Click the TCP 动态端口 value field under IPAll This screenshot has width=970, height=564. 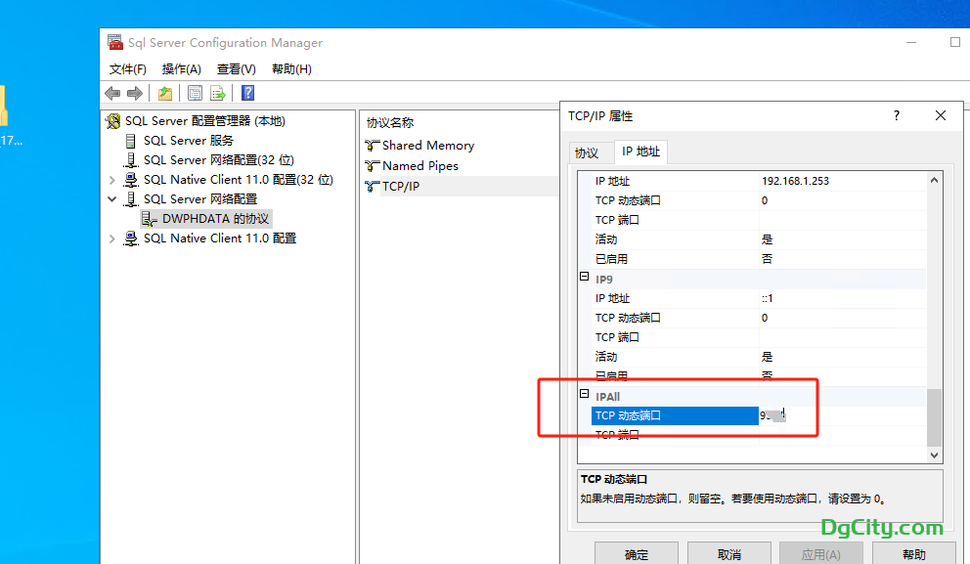pyautogui.click(x=841, y=415)
